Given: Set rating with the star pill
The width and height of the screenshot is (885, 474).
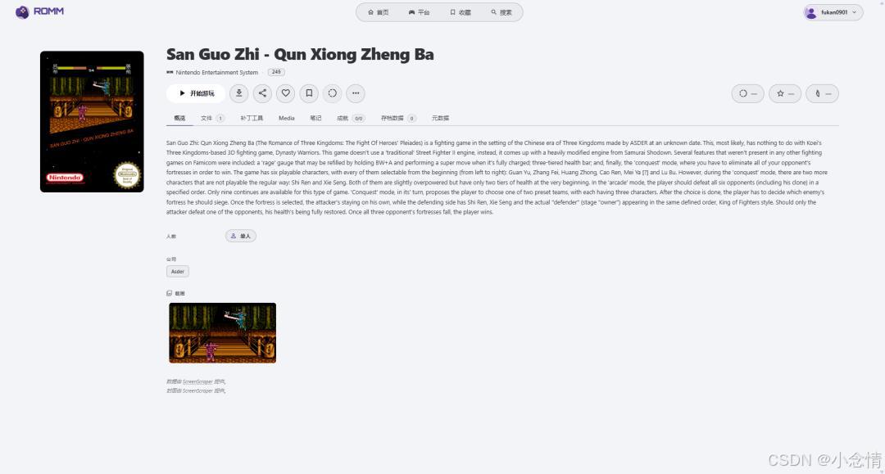Looking at the screenshot, I should click(785, 93).
